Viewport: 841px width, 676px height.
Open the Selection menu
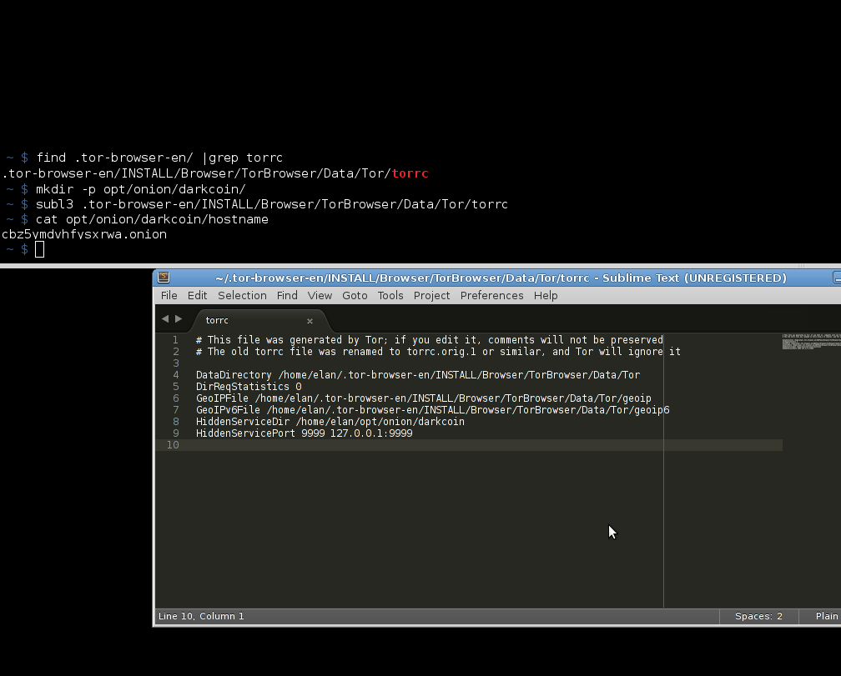[x=242, y=295]
